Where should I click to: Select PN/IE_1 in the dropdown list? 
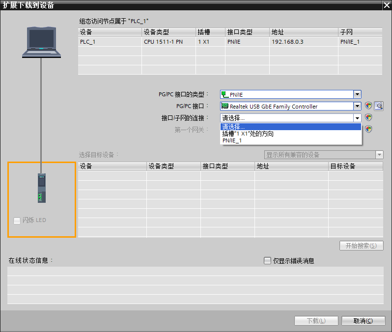point(291,140)
